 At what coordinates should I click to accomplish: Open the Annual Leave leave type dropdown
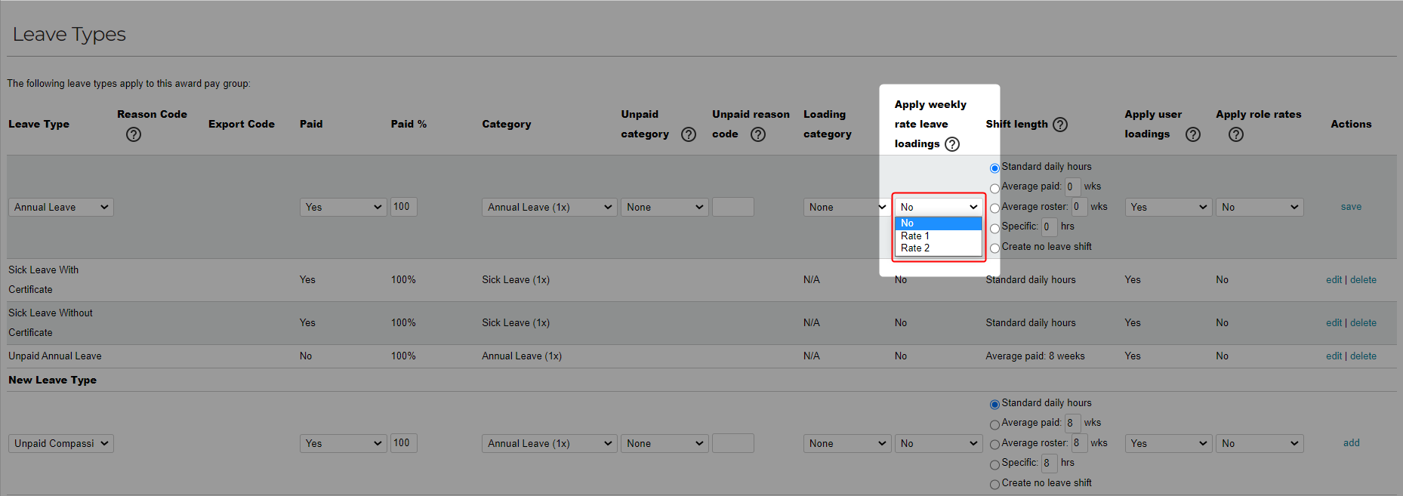coord(61,207)
